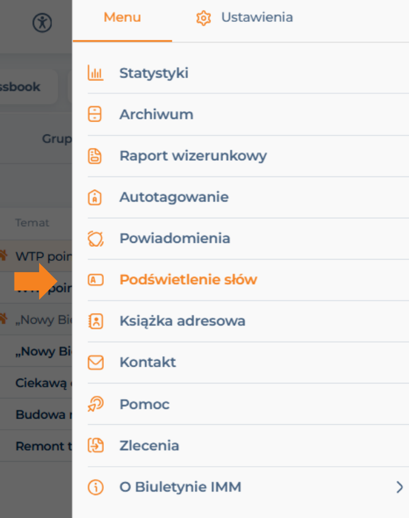Switch to the Menu tab
Viewport: 409px width, 518px height.
(x=122, y=17)
